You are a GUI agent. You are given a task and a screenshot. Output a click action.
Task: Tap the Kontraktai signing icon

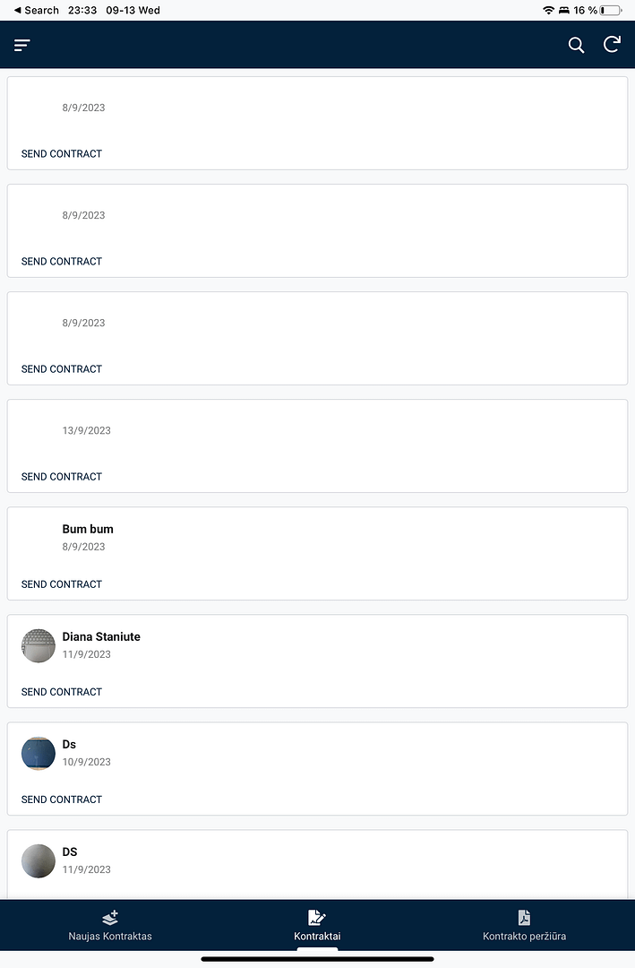coord(317,917)
